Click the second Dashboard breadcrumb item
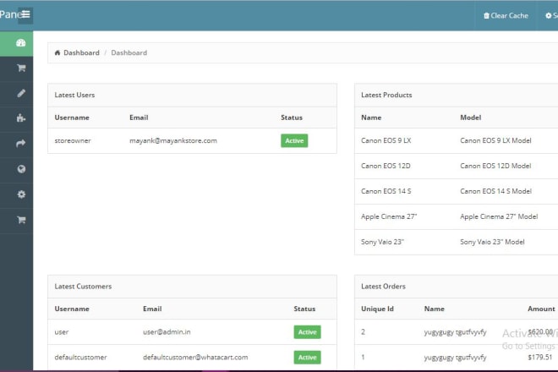Viewport: 558px width, 372px height. tap(129, 52)
